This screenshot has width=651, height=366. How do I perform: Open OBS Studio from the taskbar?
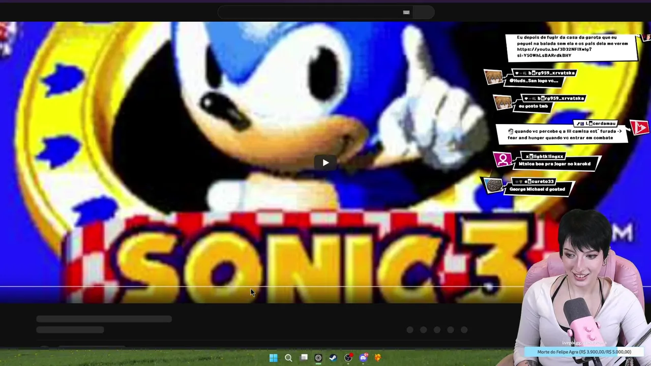click(348, 358)
